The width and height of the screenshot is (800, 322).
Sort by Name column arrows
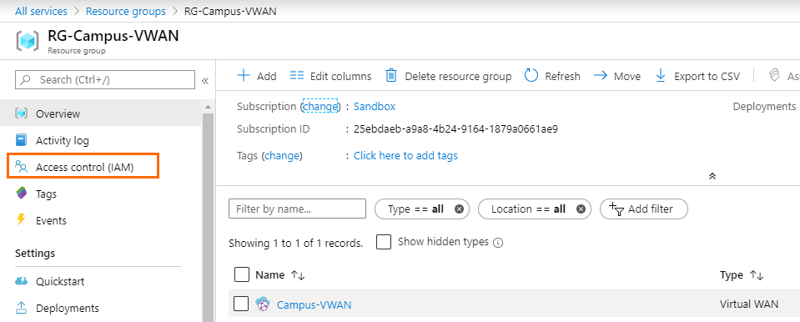[298, 275]
